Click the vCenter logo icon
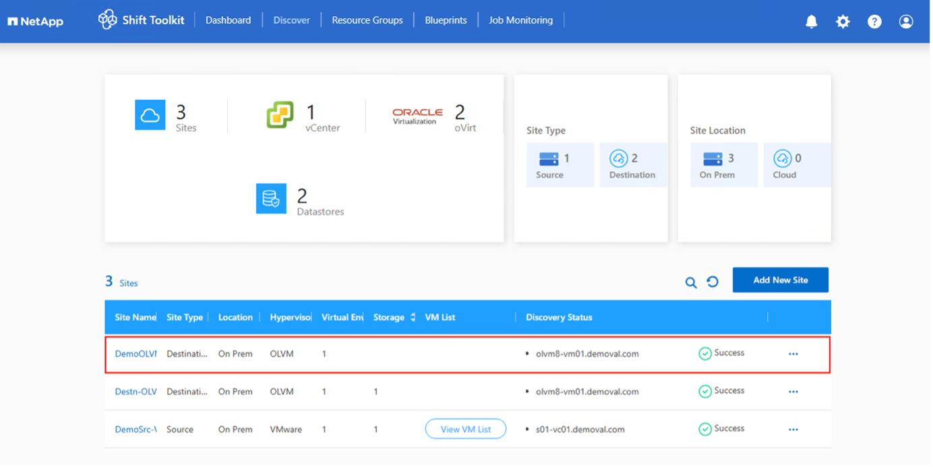Image resolution: width=933 pixels, height=467 pixels. (280, 115)
